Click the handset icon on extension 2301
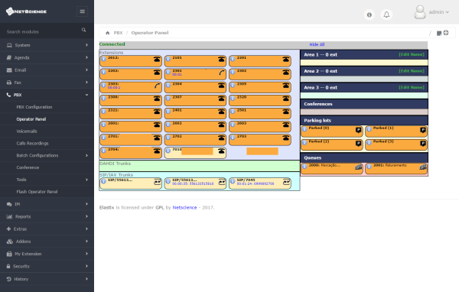Image resolution: width=459 pixels, height=292 pixels. [222, 73]
